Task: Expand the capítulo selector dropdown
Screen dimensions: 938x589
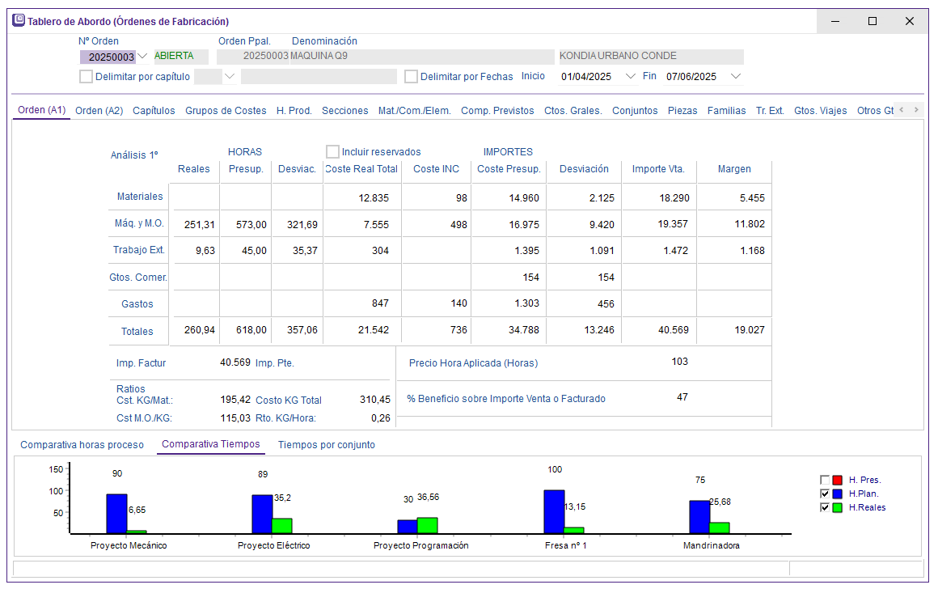Action: (230, 77)
